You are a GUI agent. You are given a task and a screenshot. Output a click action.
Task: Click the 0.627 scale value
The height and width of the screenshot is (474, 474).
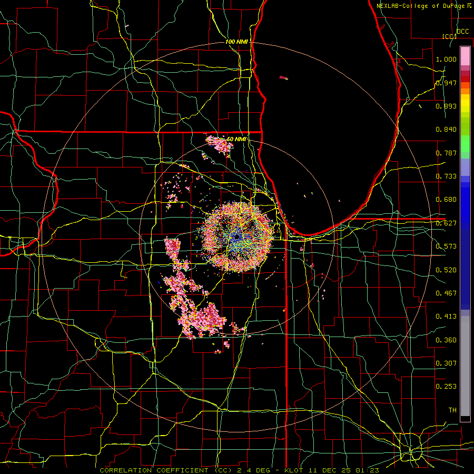(446, 223)
